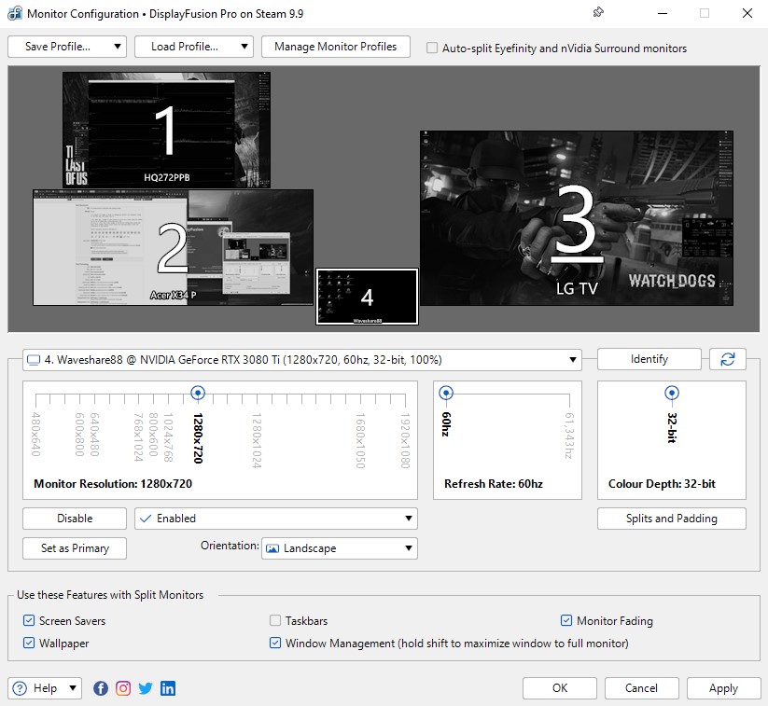Image resolution: width=768 pixels, height=706 pixels.
Task: Open the Facebook link icon
Action: (x=101, y=688)
